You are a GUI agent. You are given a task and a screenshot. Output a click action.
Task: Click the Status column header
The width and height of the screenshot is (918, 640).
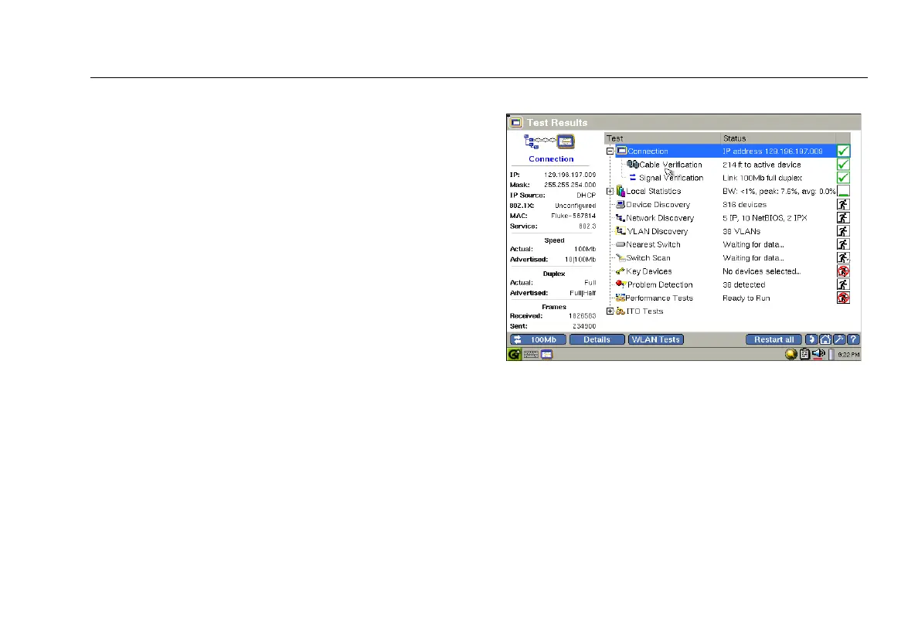tap(778, 138)
